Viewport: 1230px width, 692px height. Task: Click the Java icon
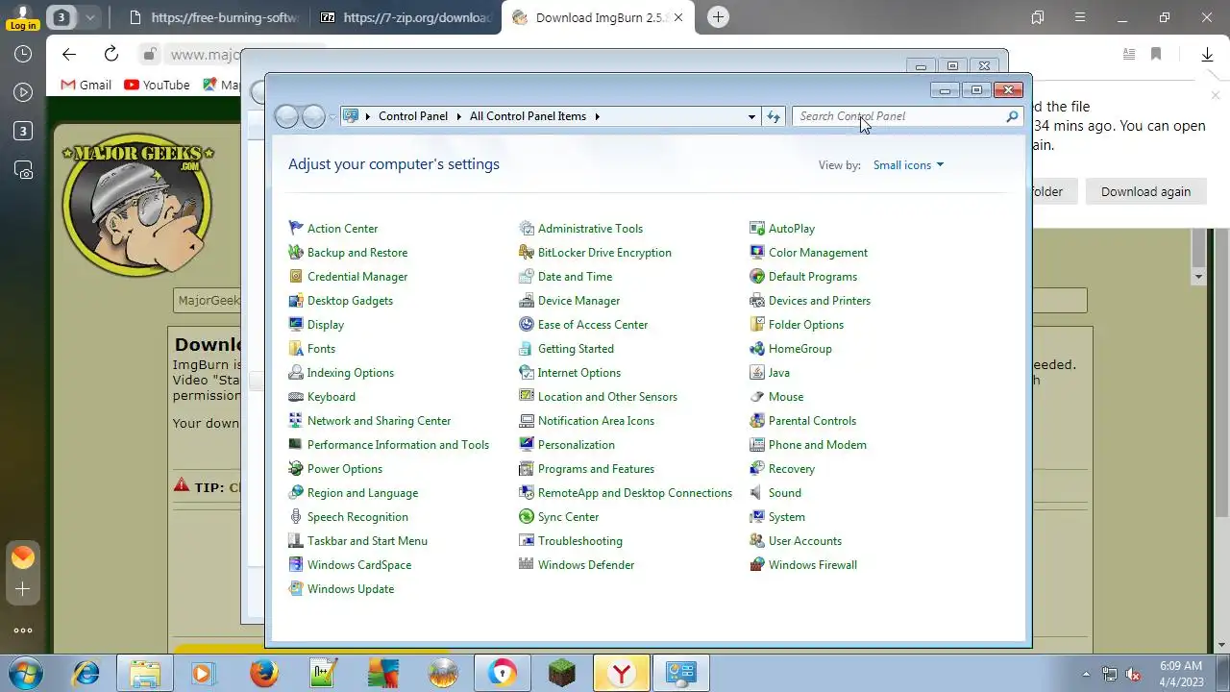pyautogui.click(x=757, y=373)
